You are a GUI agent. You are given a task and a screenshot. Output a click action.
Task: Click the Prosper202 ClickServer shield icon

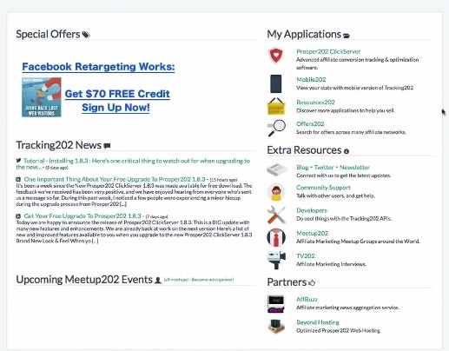click(276, 56)
